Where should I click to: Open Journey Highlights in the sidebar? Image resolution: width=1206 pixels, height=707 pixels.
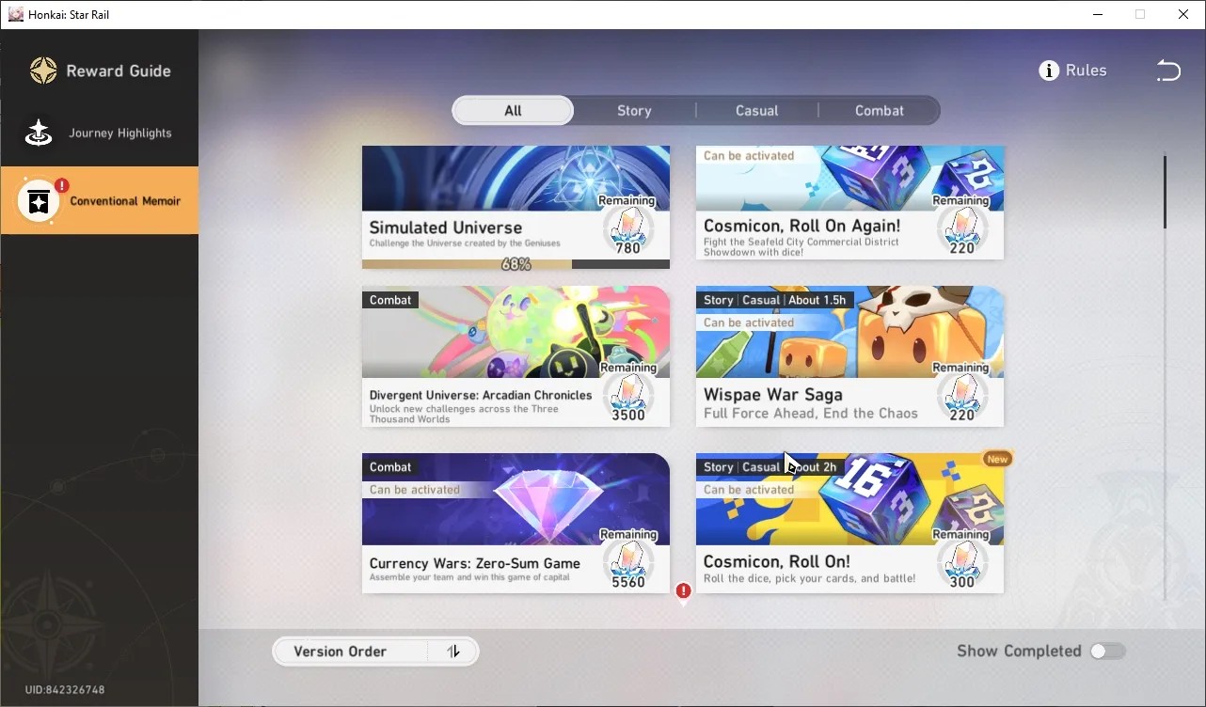[x=100, y=133]
